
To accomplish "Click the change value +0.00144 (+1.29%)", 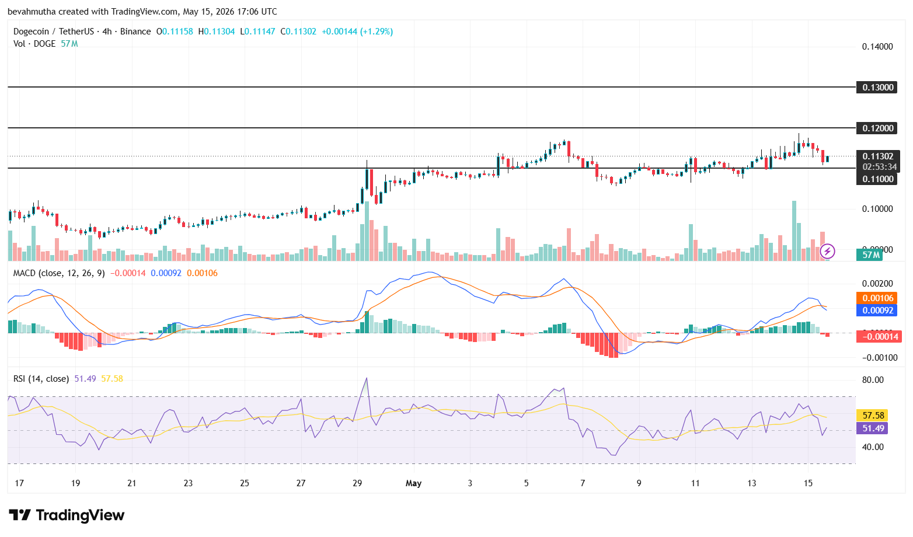I will 357,32.
